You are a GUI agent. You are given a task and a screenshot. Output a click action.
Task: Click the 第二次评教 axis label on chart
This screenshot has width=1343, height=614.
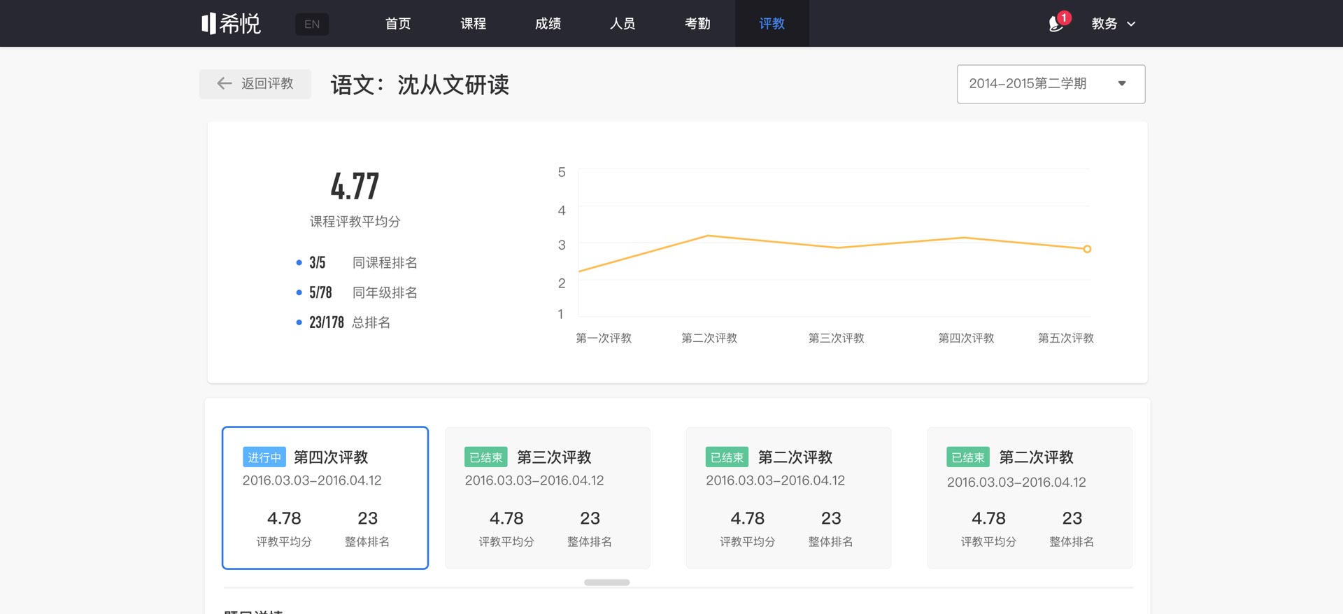tap(709, 338)
